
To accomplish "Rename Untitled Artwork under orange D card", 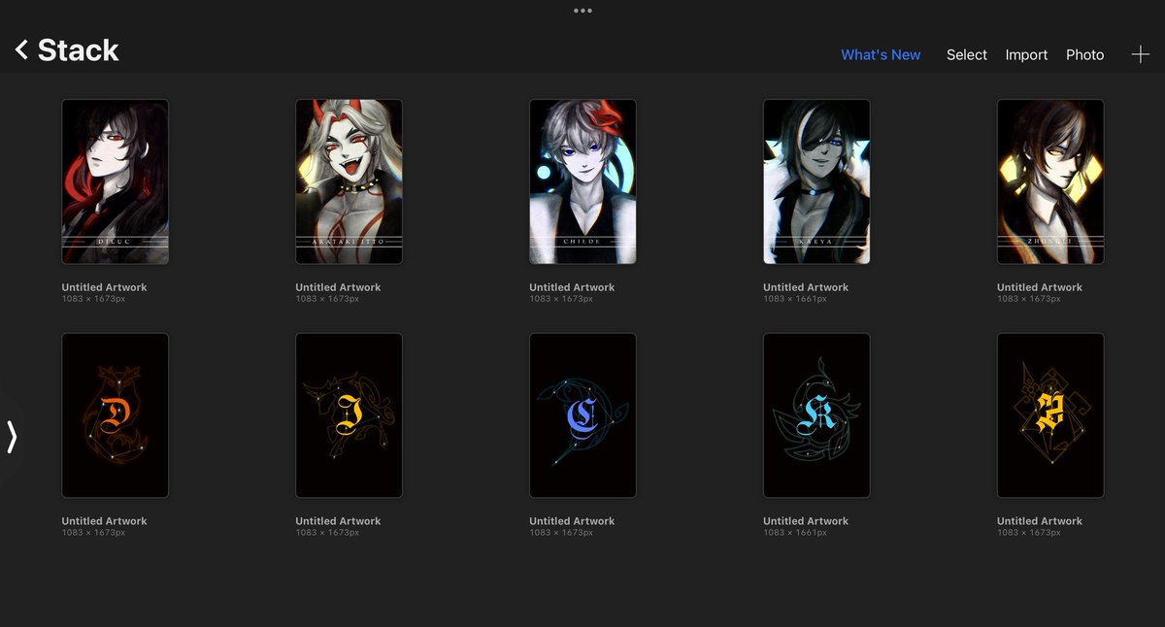I will tap(105, 521).
